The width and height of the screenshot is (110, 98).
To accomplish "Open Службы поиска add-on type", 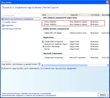I will [x=10, y=22].
